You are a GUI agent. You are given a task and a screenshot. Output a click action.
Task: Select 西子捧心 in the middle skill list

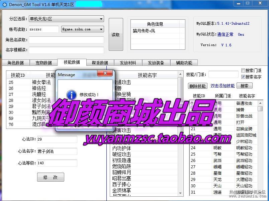145,184
